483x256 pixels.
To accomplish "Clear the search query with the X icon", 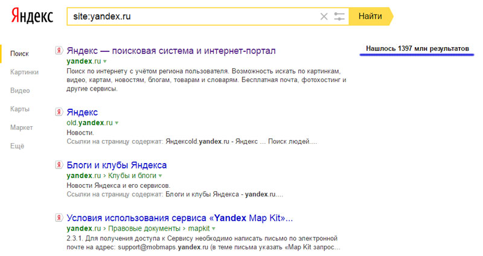I will [324, 16].
